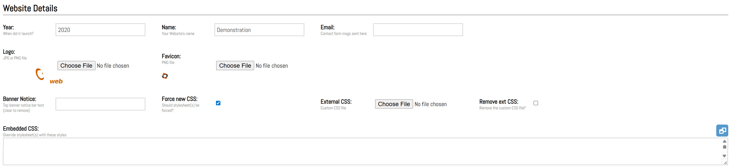
Task: Click inside the Embedded CSS textarea
Action: (361, 151)
